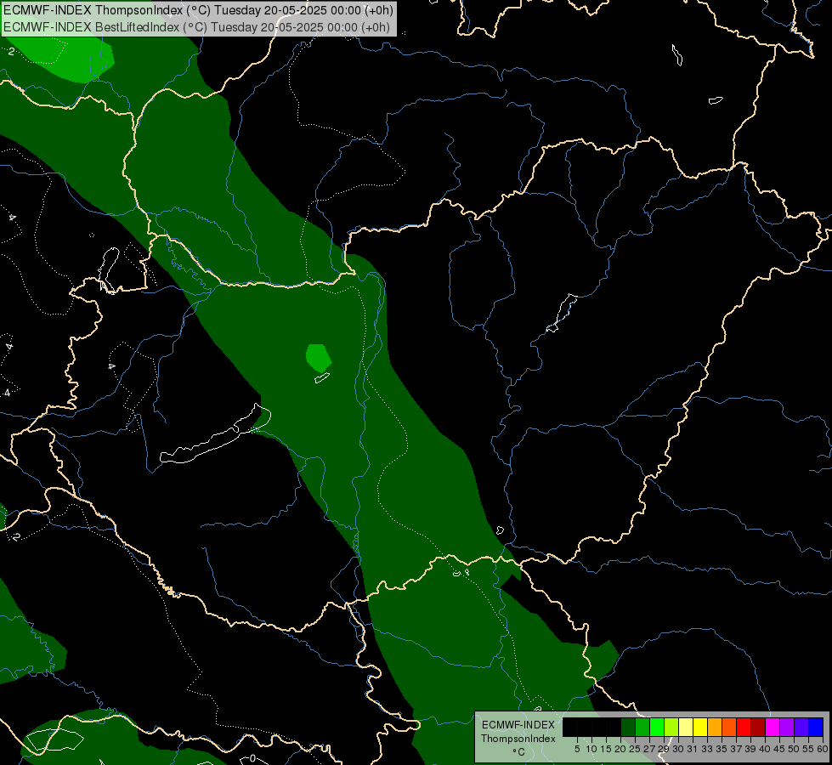The height and width of the screenshot is (765, 832).
Task: Pick the lime 29–30 legend swatch
Action: 671,727
